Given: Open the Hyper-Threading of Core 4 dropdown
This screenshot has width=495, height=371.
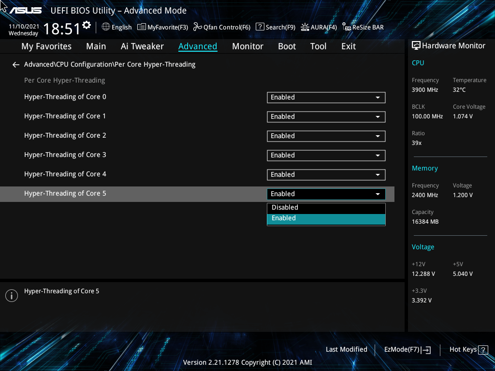Looking at the screenshot, I should [x=326, y=174].
